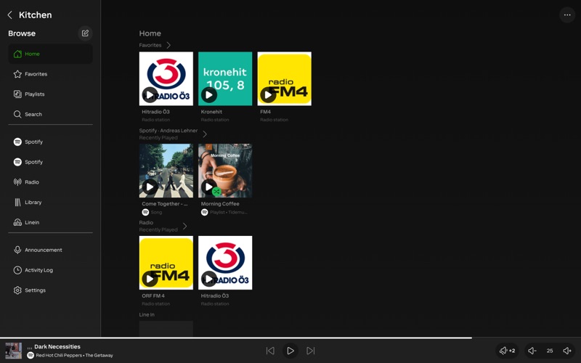Play FM4 in the Favorites row
This screenshot has width=581, height=363.
point(268,95)
